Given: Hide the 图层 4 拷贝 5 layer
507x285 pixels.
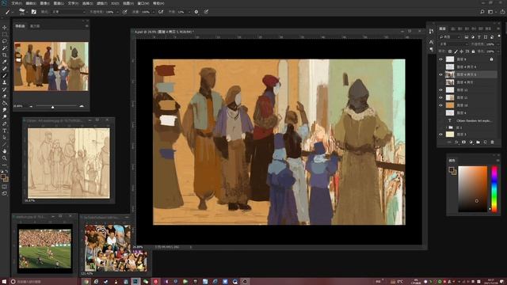Looking at the screenshot, I should point(440,74).
